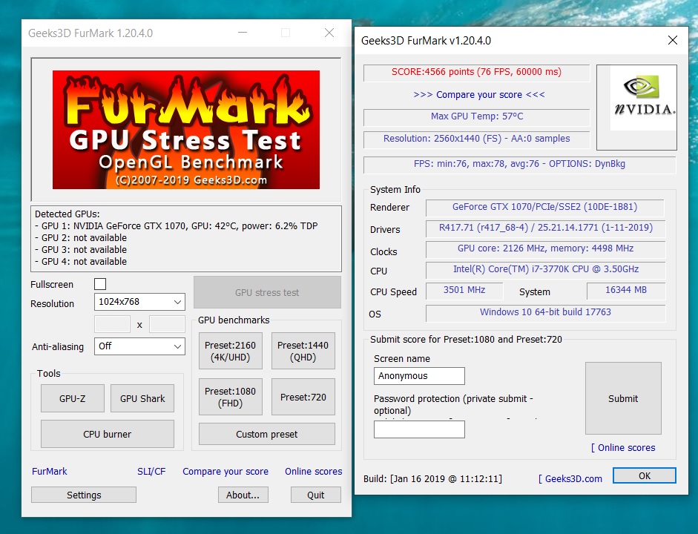Click the Windows 10 64-bit build field
698x534 pixels.
(x=545, y=313)
